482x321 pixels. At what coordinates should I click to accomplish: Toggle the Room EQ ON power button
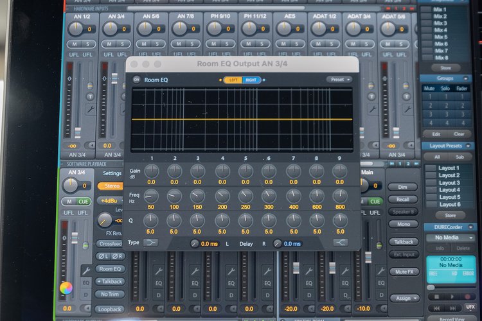pos(136,80)
